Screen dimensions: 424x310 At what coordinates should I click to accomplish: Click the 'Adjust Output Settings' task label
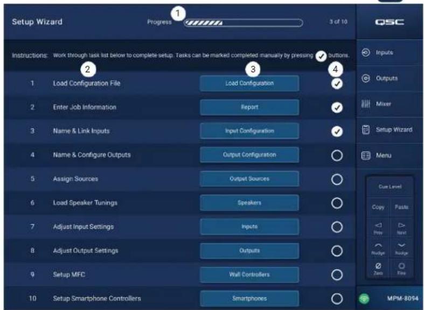86,251
